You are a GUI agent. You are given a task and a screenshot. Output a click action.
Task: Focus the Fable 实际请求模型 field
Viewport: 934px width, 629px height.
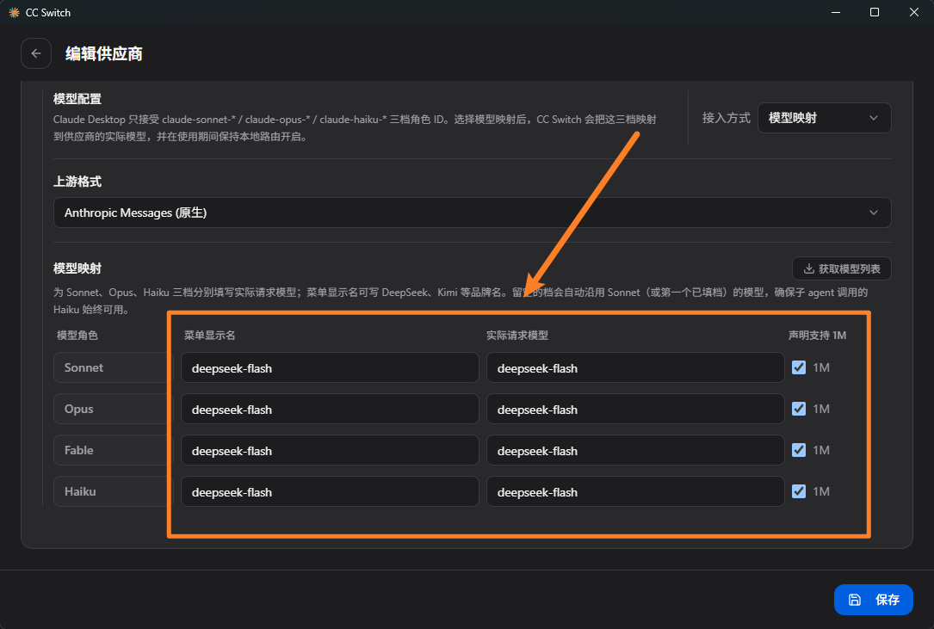635,450
